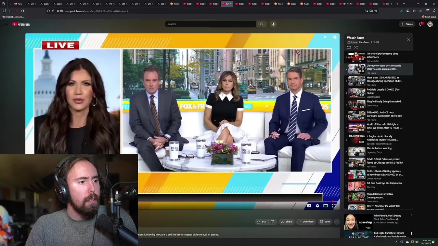The height and width of the screenshot is (246, 438).
Task: Open 'Fall Night Campfire | Skyrim' recommended video
Action: 391,235
